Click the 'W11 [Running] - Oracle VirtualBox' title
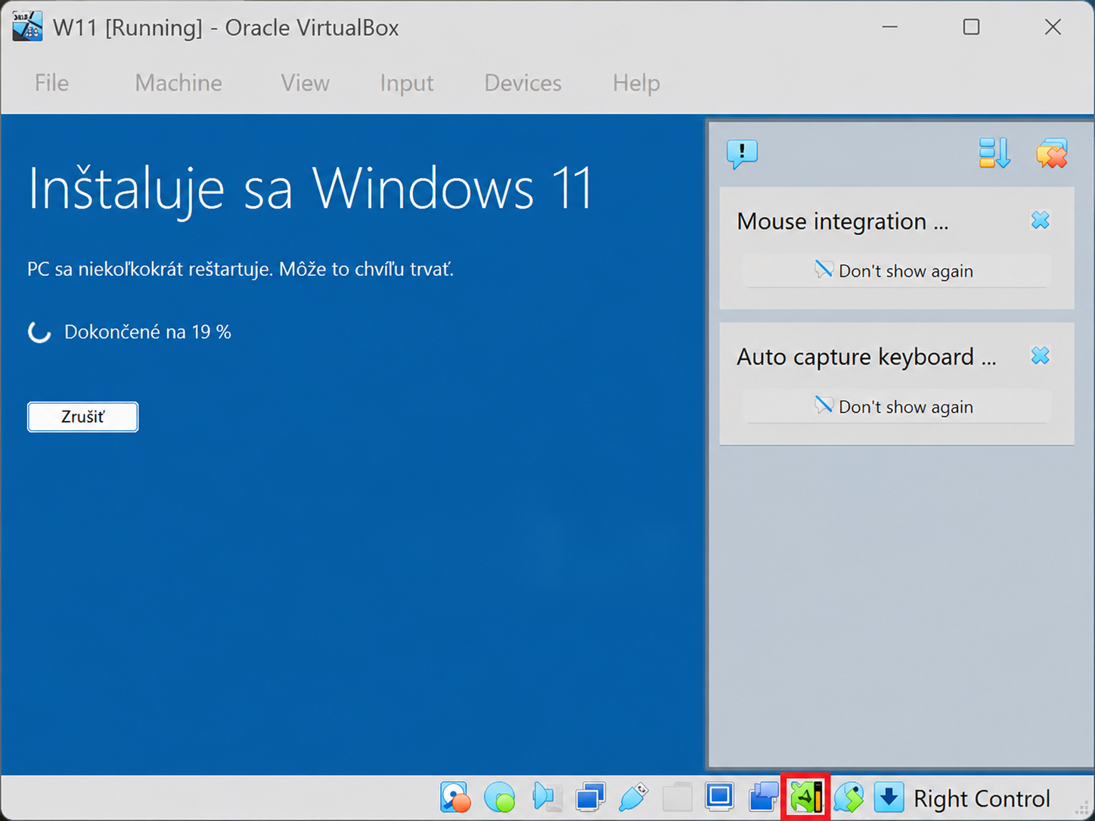 [225, 28]
